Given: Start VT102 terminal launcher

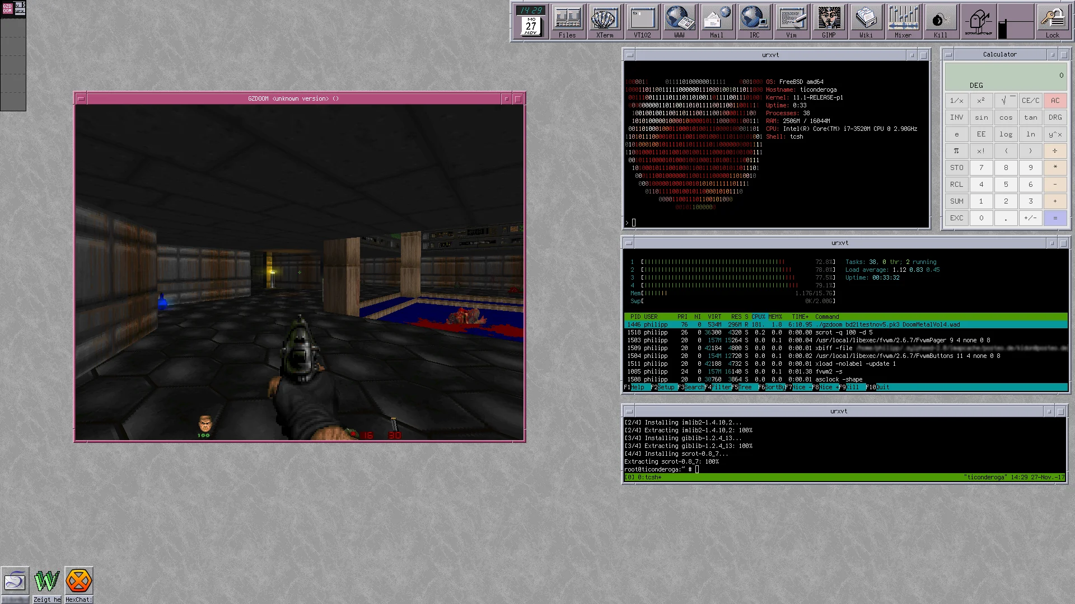Looking at the screenshot, I should [642, 22].
